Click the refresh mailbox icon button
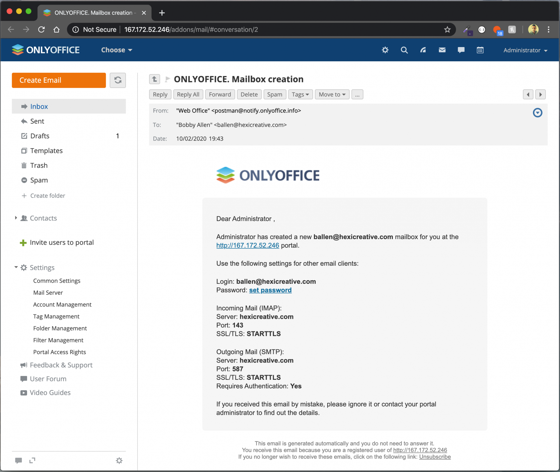 tap(118, 80)
